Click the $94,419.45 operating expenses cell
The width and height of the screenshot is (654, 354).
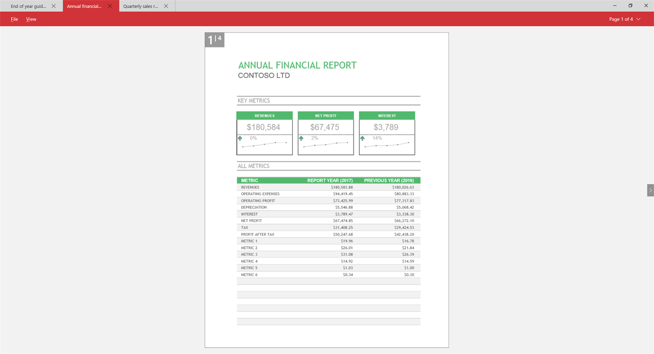[343, 194]
